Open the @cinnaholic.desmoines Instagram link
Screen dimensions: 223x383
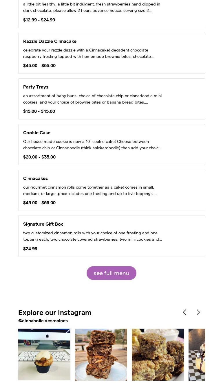pos(43,321)
